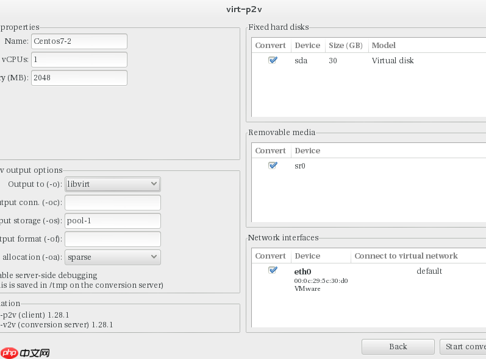Click the Network interfaces Convert column header
Screen dimensions: 486x359
pos(271,256)
